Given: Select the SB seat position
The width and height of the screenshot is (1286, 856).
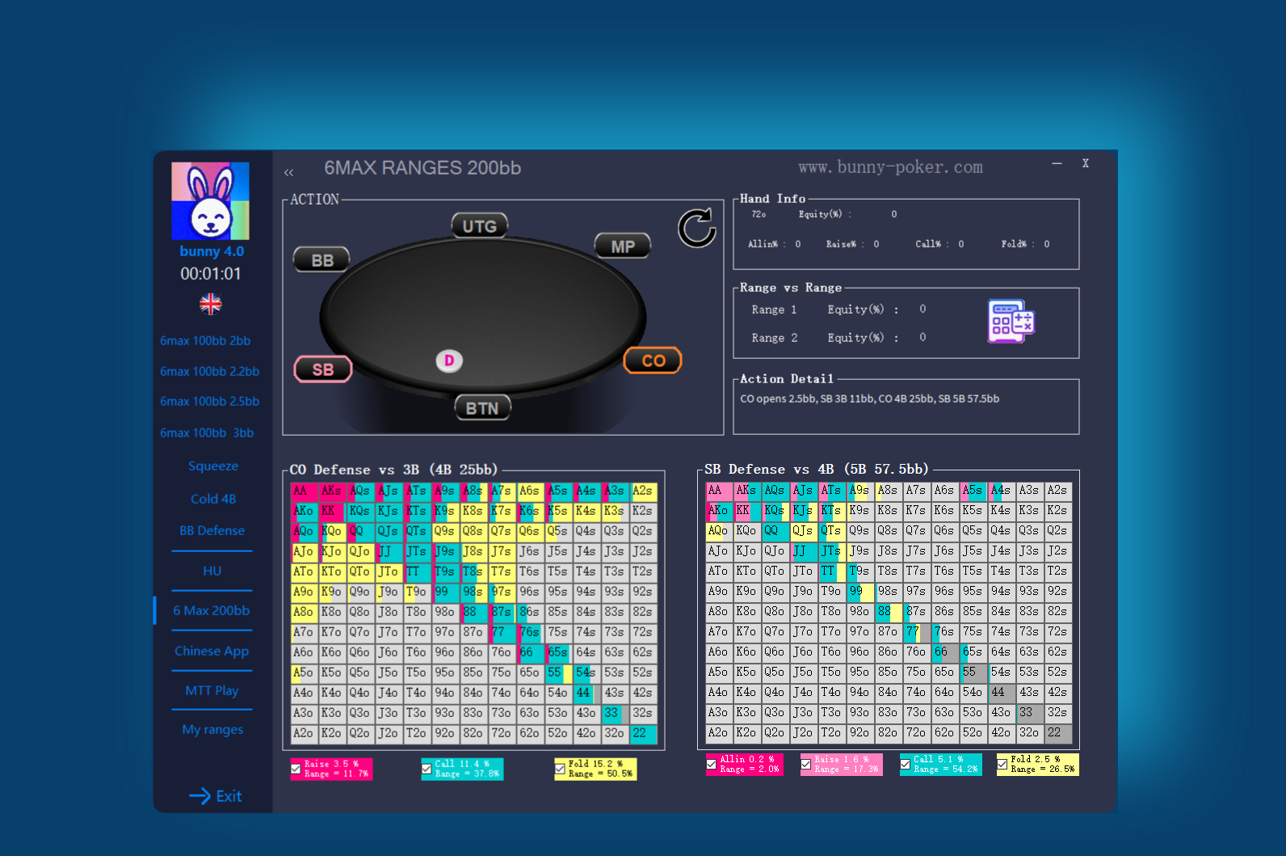Looking at the screenshot, I should tap(322, 369).
